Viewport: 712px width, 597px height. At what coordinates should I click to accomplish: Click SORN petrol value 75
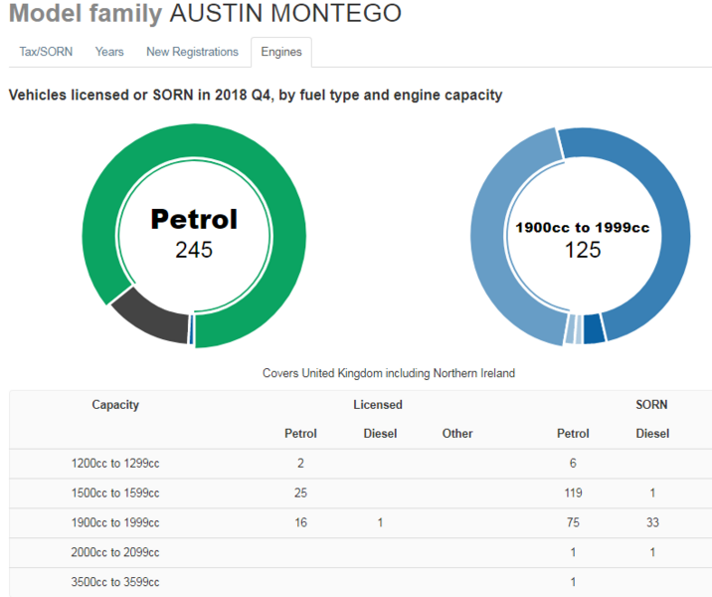573,523
